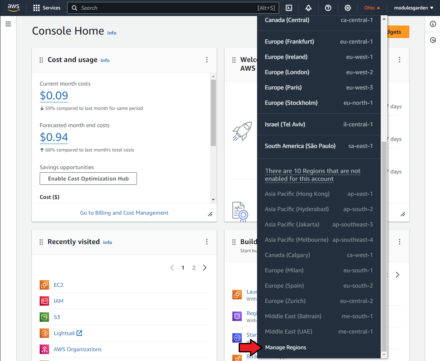
Task: Grab the Cost and usage widget drag handle
Action: click(41, 60)
